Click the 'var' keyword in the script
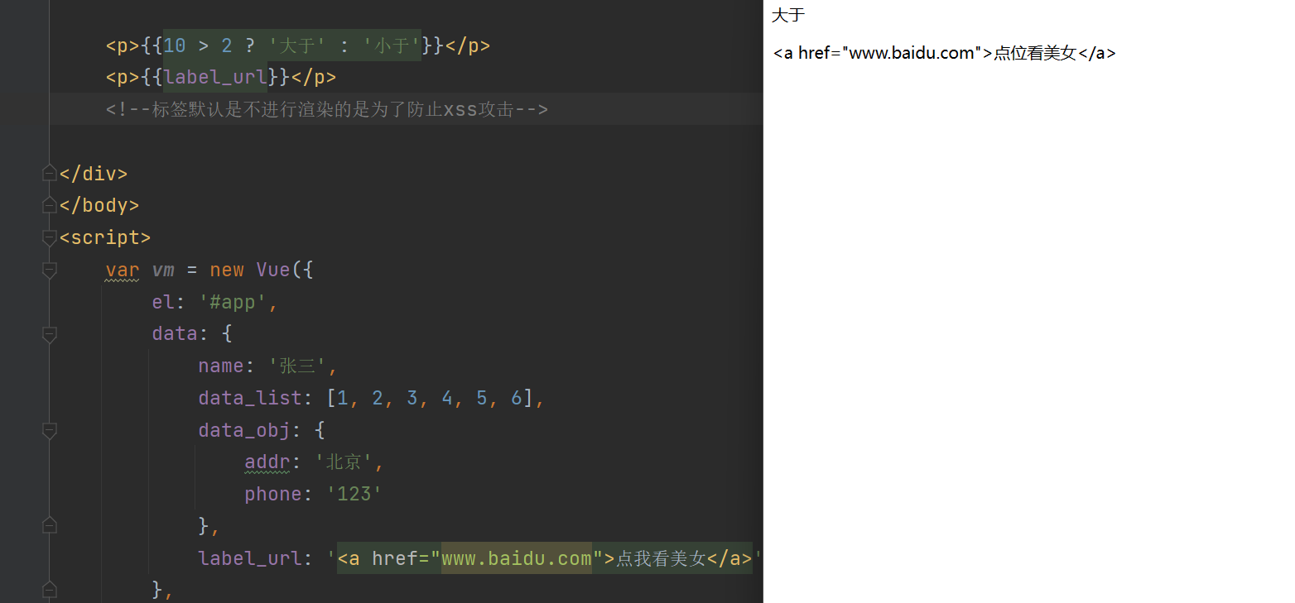This screenshot has width=1295, height=603. pos(123,270)
